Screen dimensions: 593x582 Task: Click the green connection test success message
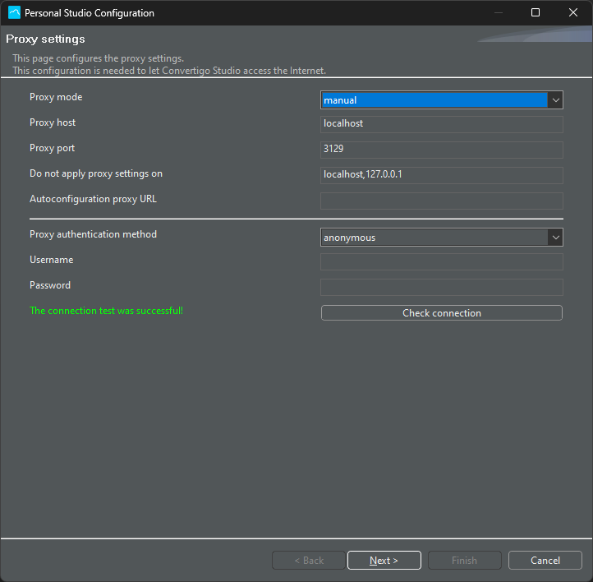tap(106, 311)
